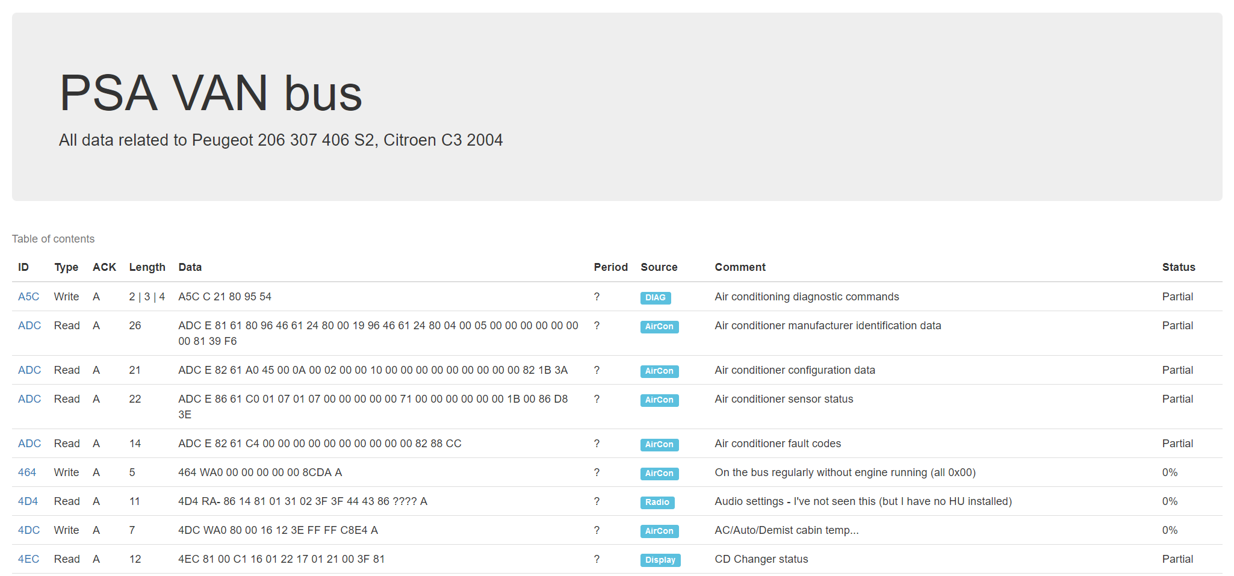1234x576 pixels.
Task: Click AirCon badge in the 4DC row
Action: click(659, 531)
